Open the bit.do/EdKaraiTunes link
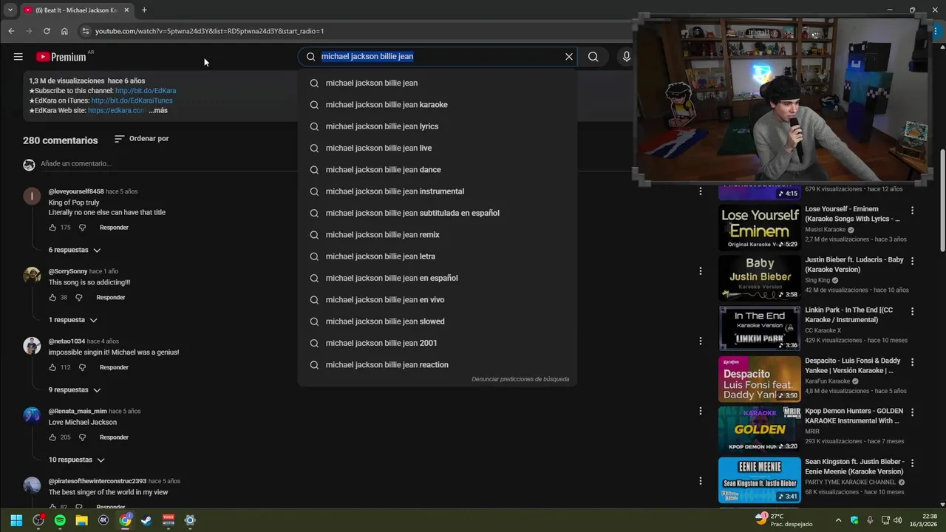Image resolution: width=946 pixels, height=532 pixels. click(x=132, y=100)
